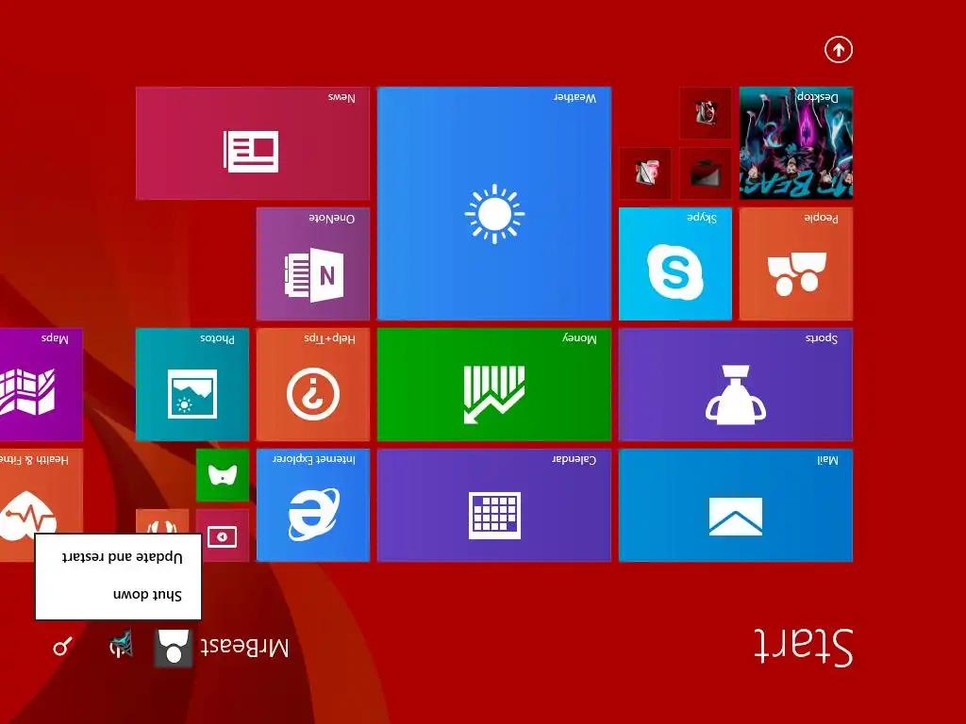This screenshot has width=966, height=724.
Task: Click the MrBeast account name
Action: (x=244, y=648)
